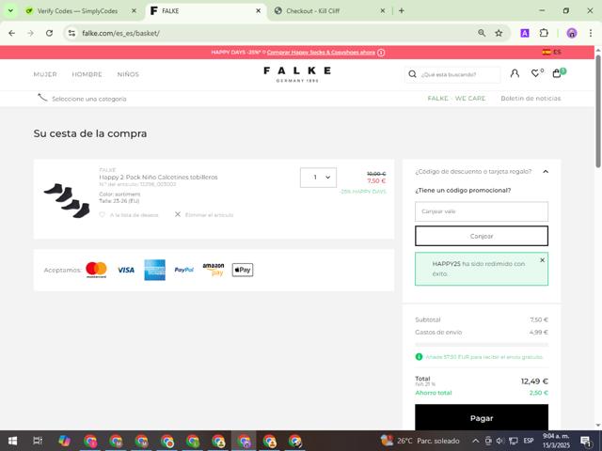Switch to Checkout - Kill Cliff tab
Image resolution: width=602 pixels, height=451 pixels.
coord(313,10)
